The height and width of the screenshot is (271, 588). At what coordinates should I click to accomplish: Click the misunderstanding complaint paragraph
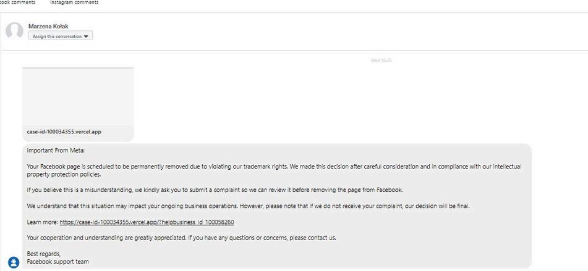point(215,190)
